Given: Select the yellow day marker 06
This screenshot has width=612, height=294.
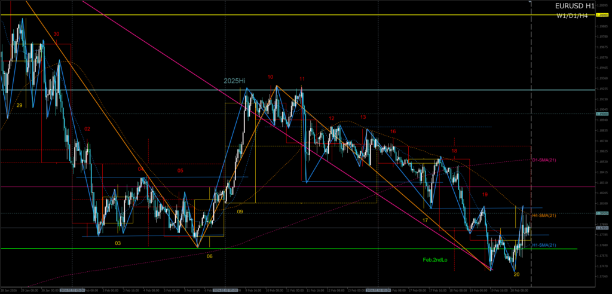Looking at the screenshot, I should click(x=210, y=256).
